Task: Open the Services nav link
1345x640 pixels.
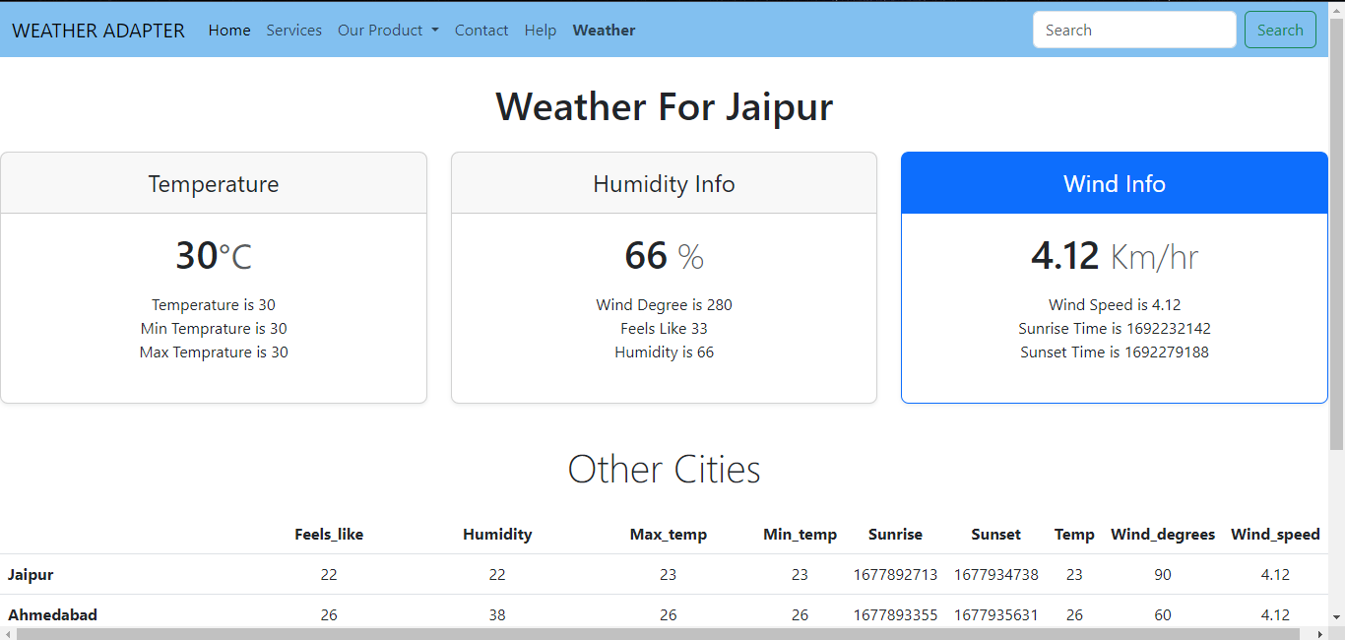Action: click(293, 31)
